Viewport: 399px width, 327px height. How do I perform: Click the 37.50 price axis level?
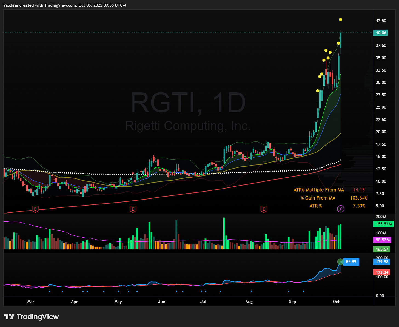pyautogui.click(x=381, y=46)
